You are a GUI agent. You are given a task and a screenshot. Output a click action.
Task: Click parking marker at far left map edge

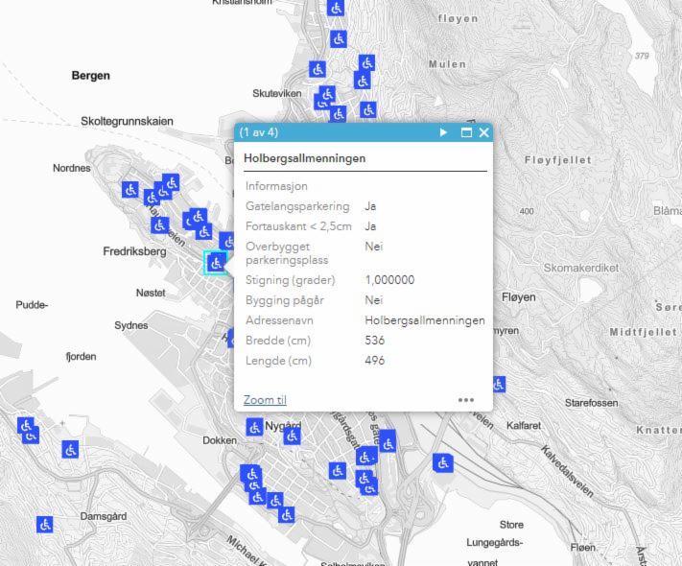coord(26,425)
